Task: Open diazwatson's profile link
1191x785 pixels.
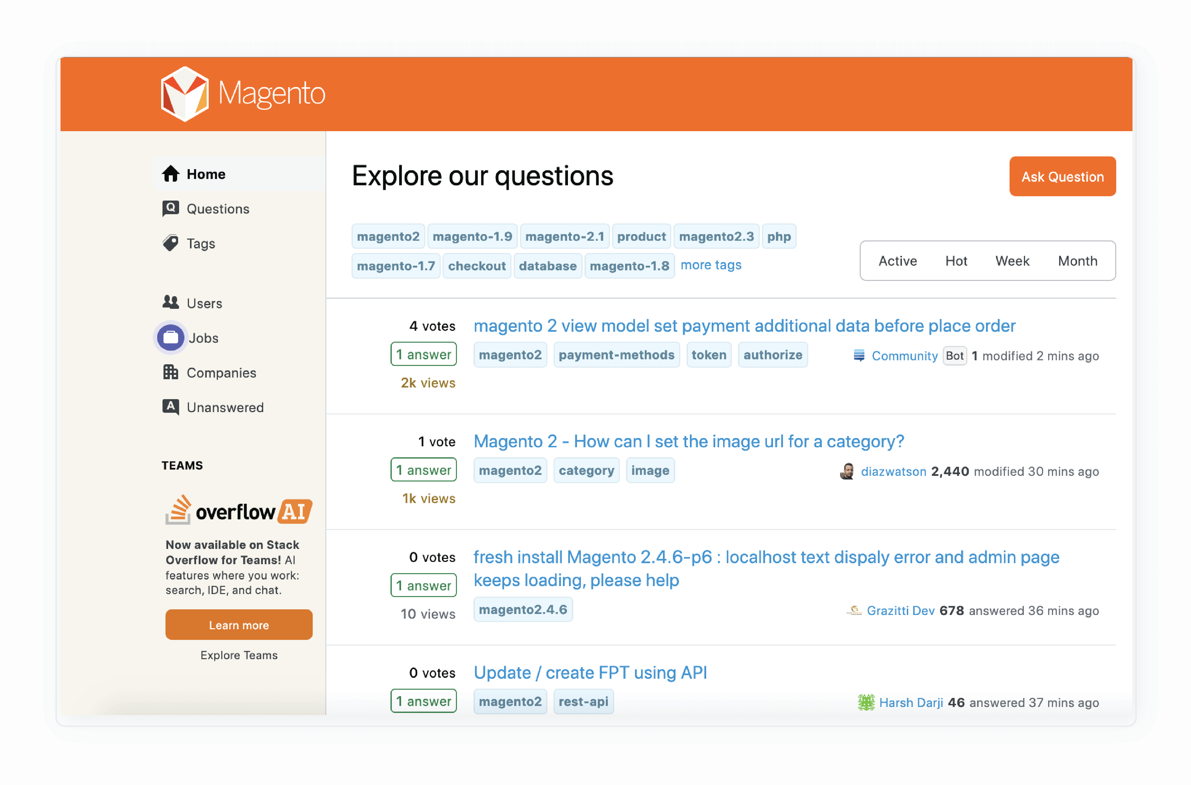Action: pyautogui.click(x=893, y=472)
